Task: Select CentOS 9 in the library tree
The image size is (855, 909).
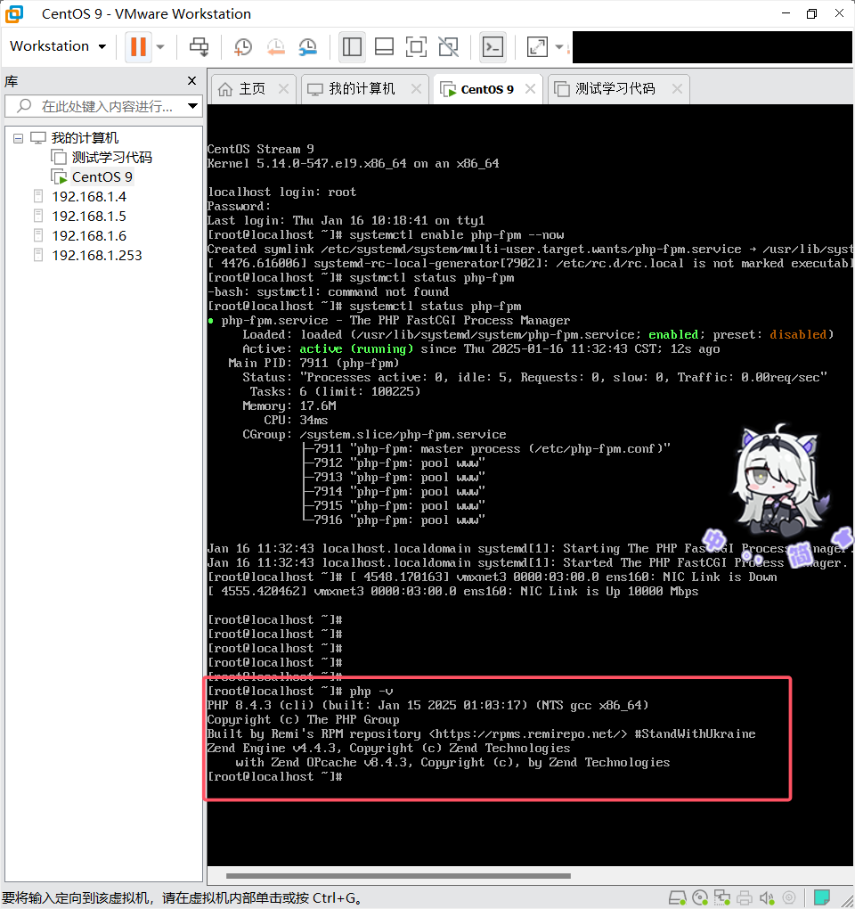Action: pos(102,176)
